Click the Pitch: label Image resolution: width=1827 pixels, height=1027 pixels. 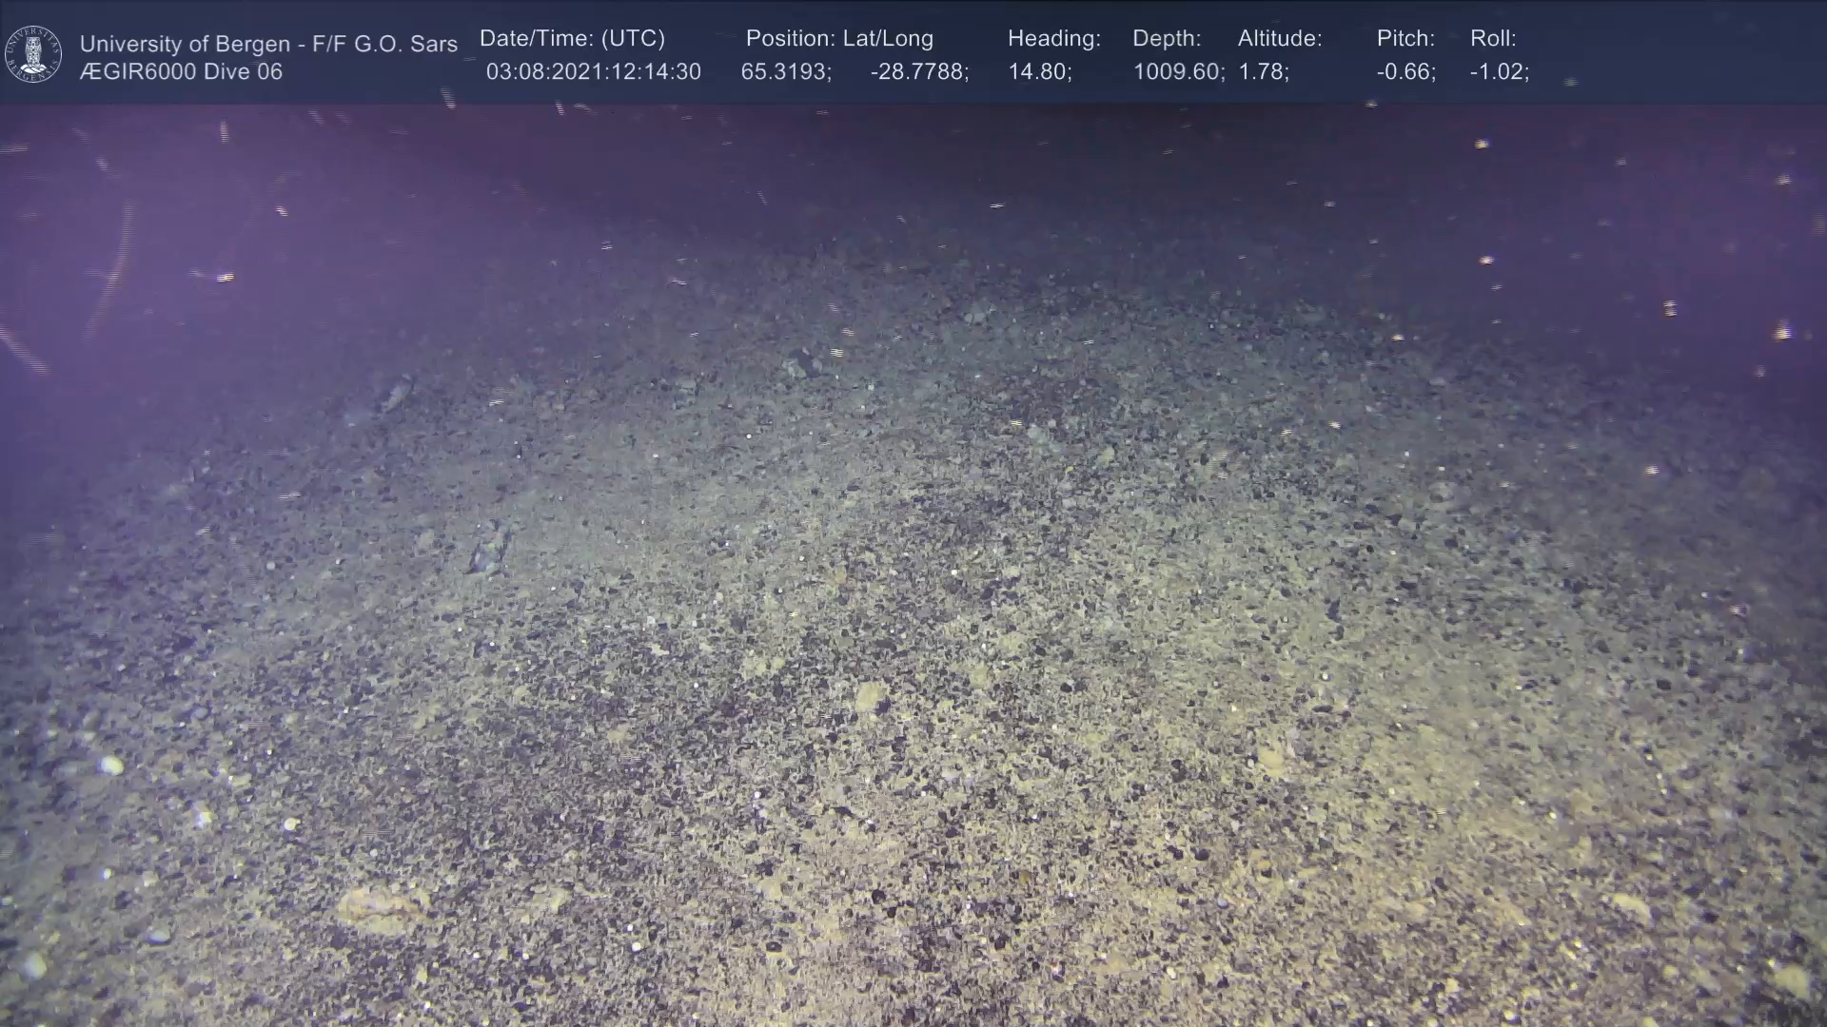point(1405,39)
